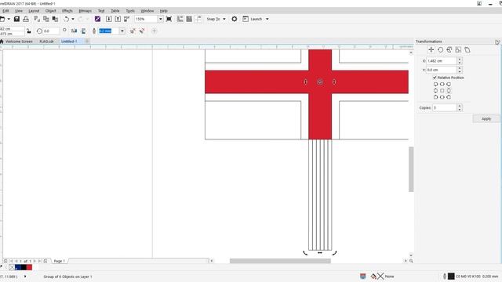Switch to the Welcome Screen tab
Image resolution: width=502 pixels, height=282 pixels.
(19, 42)
